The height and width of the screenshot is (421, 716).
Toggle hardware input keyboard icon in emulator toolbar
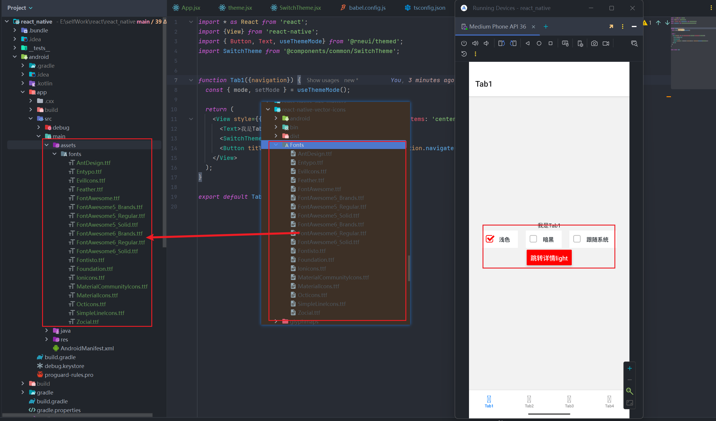click(x=565, y=43)
